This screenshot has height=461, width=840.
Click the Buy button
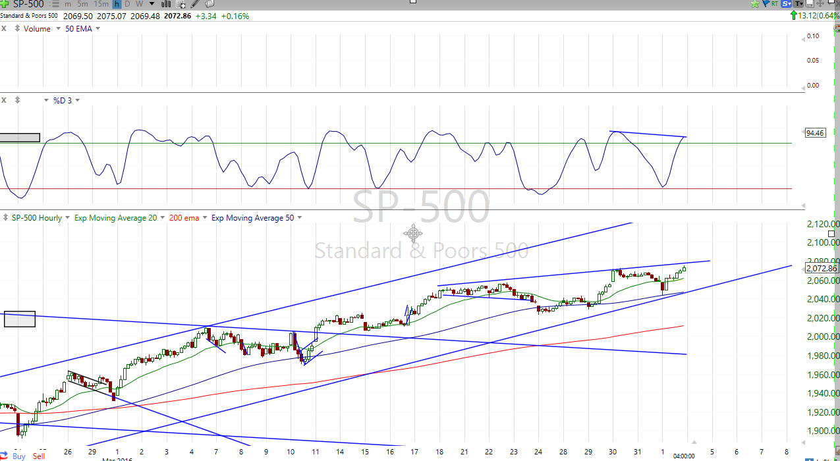pos(18,456)
